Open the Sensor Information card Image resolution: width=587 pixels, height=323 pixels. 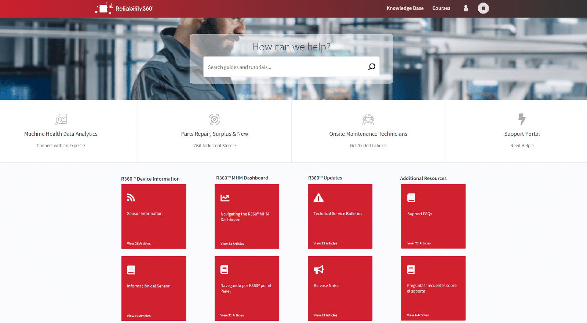click(153, 217)
